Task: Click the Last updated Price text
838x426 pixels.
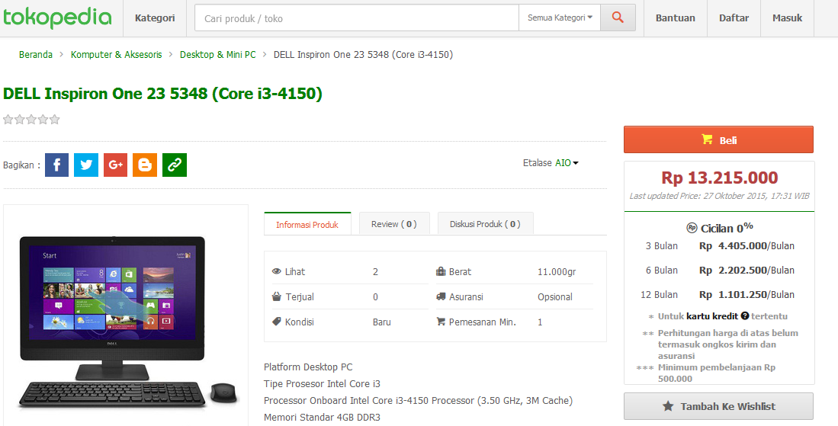Action: tap(719, 196)
